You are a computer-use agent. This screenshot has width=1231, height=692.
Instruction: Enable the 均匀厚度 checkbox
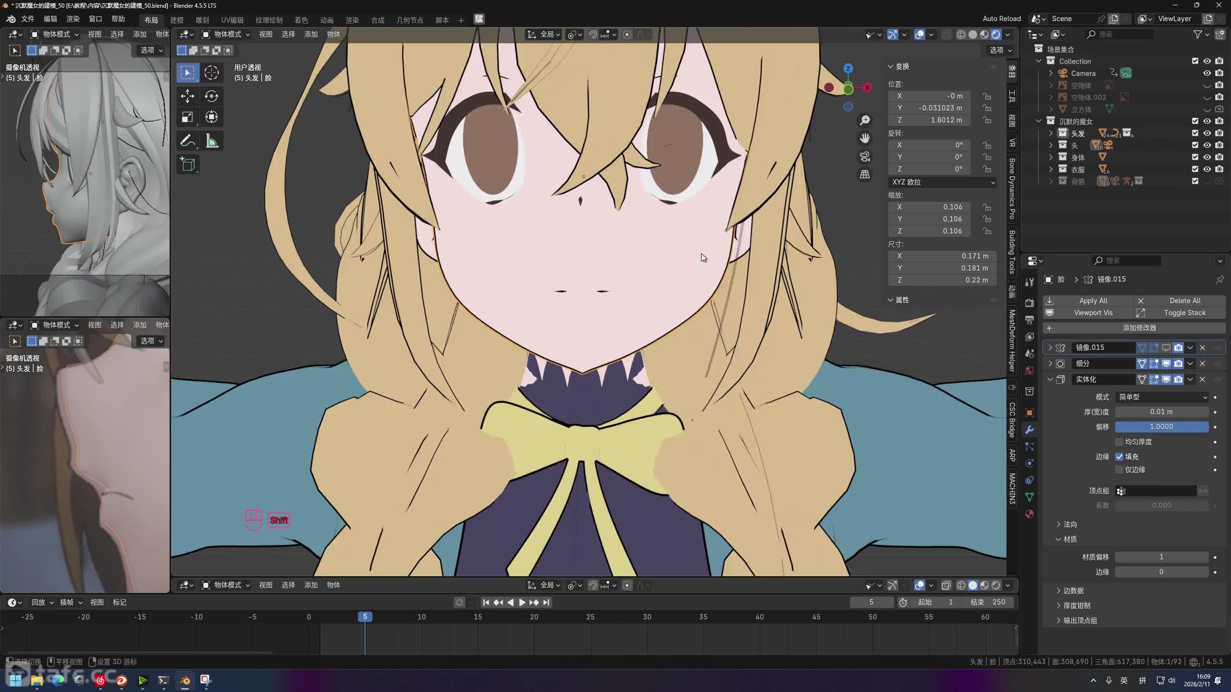click(1119, 442)
